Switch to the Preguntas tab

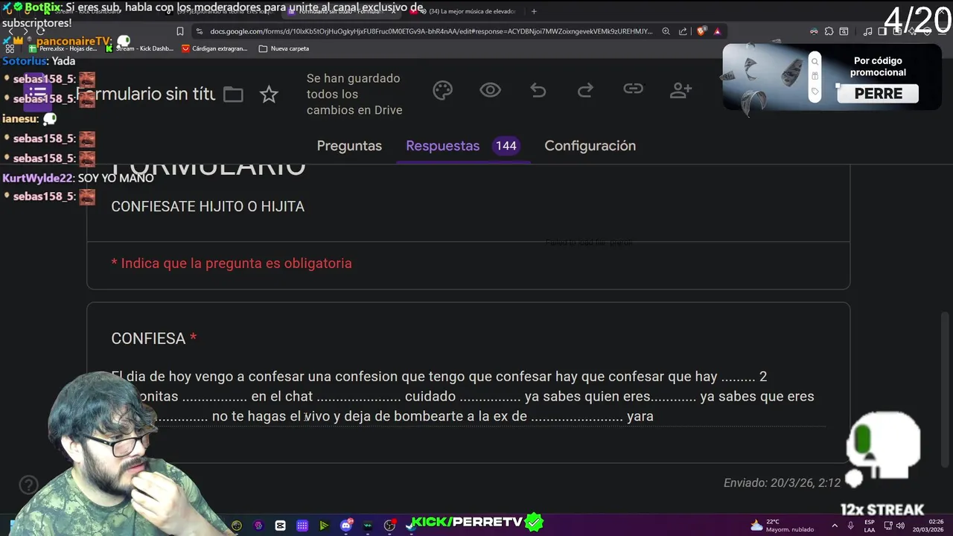click(x=349, y=146)
